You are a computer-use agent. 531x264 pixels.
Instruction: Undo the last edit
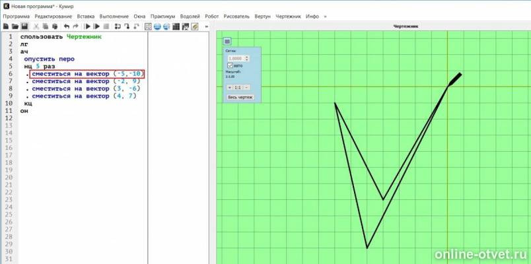67,26
